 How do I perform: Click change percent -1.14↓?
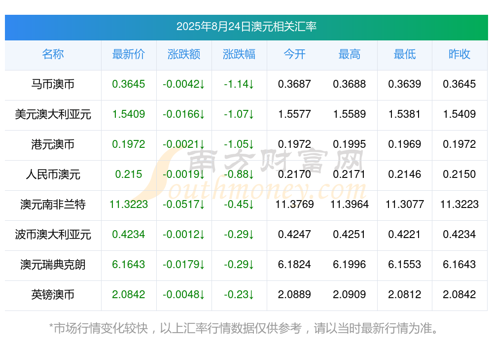coord(239,84)
